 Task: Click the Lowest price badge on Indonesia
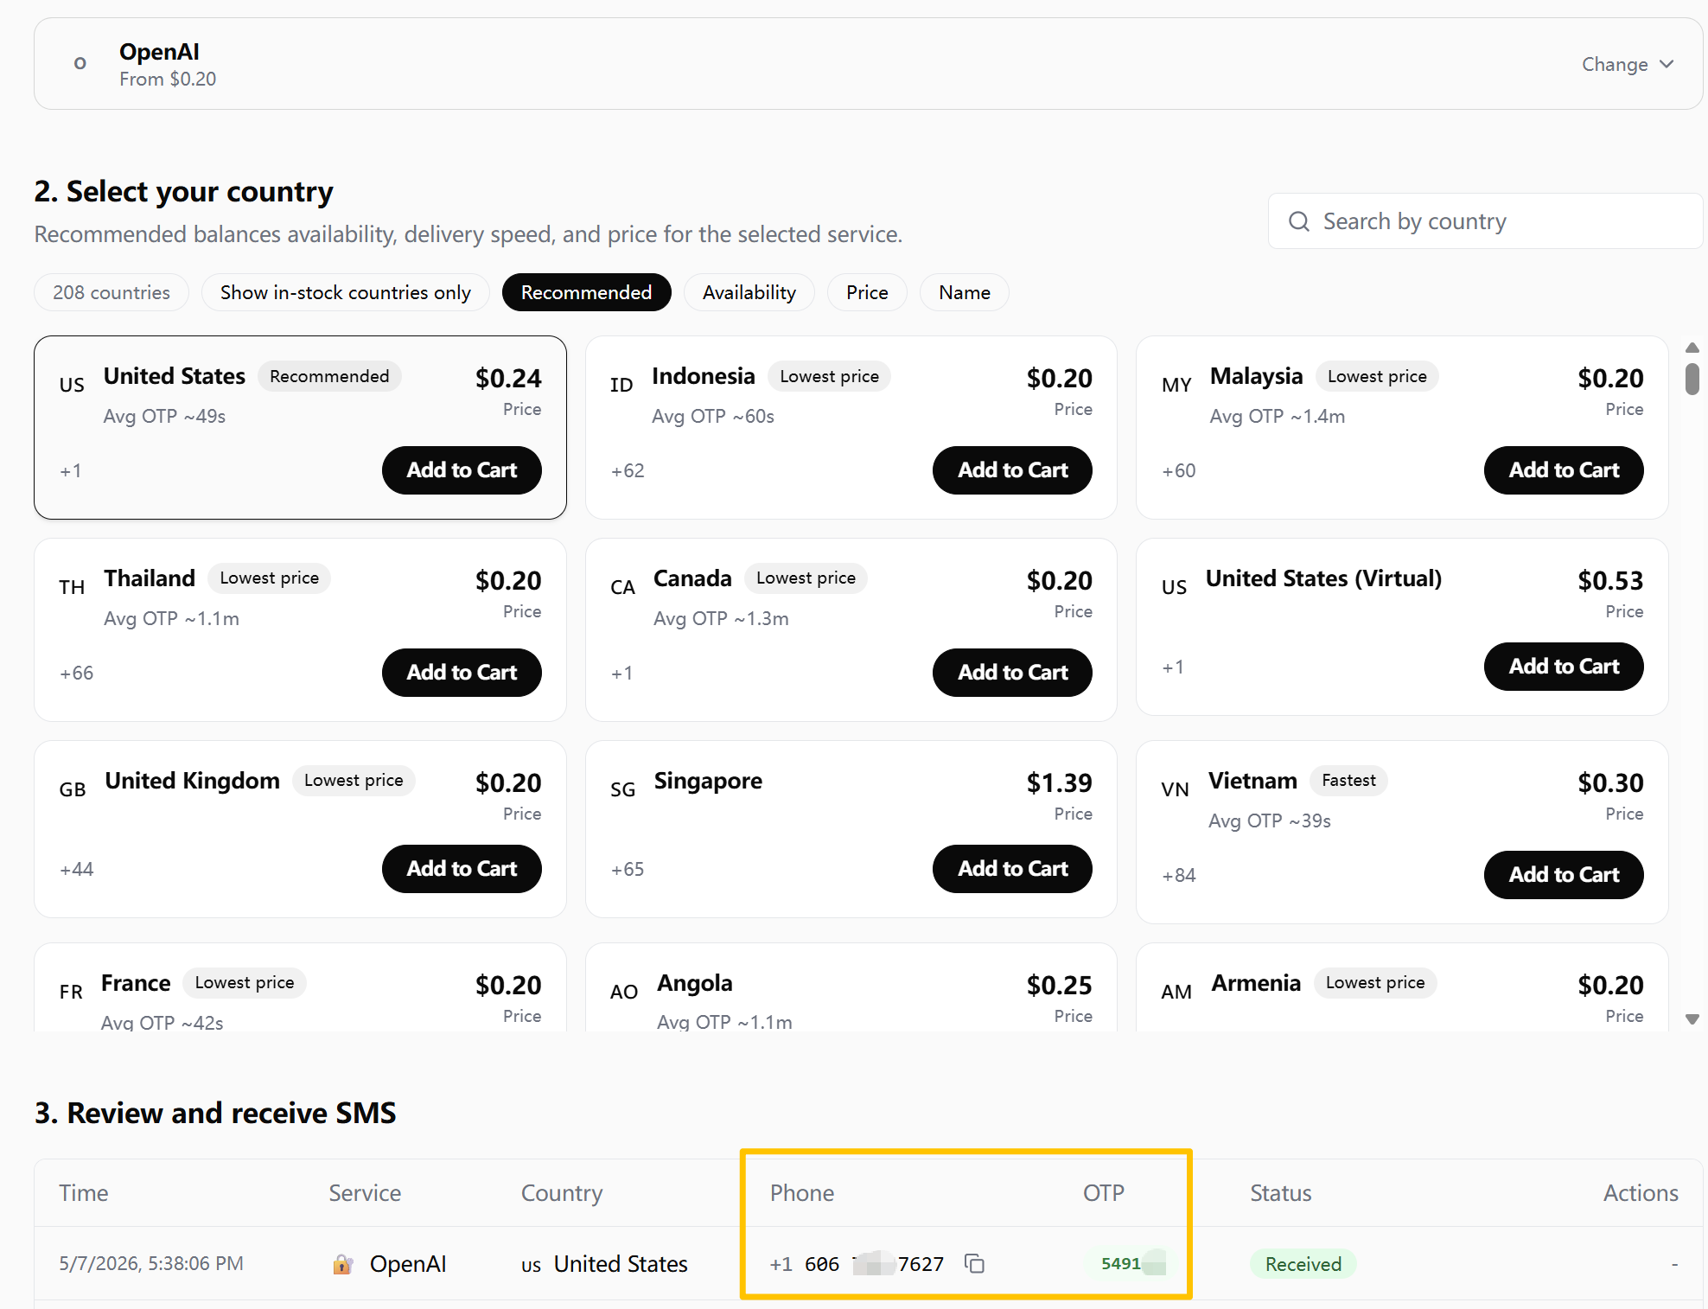(829, 376)
